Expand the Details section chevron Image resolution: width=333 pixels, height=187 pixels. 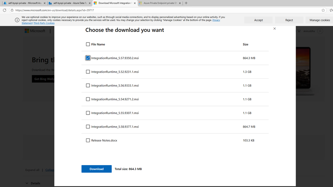27,183
